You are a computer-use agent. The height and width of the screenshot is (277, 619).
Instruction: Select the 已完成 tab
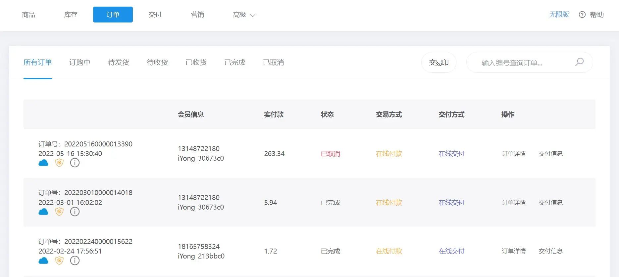pyautogui.click(x=235, y=62)
